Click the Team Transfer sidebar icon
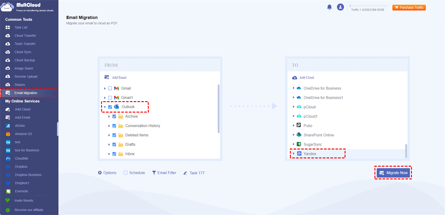The image size is (445, 215). [x=8, y=44]
